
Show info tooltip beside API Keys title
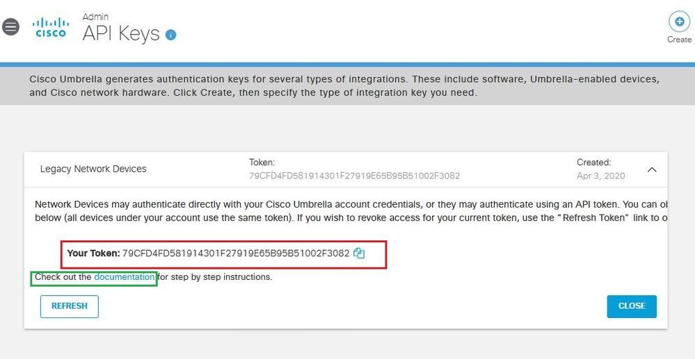pyautogui.click(x=170, y=35)
